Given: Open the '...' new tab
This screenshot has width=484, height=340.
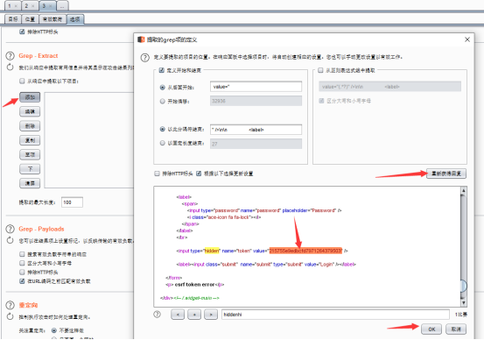Looking at the screenshot, I should pos(63,6).
